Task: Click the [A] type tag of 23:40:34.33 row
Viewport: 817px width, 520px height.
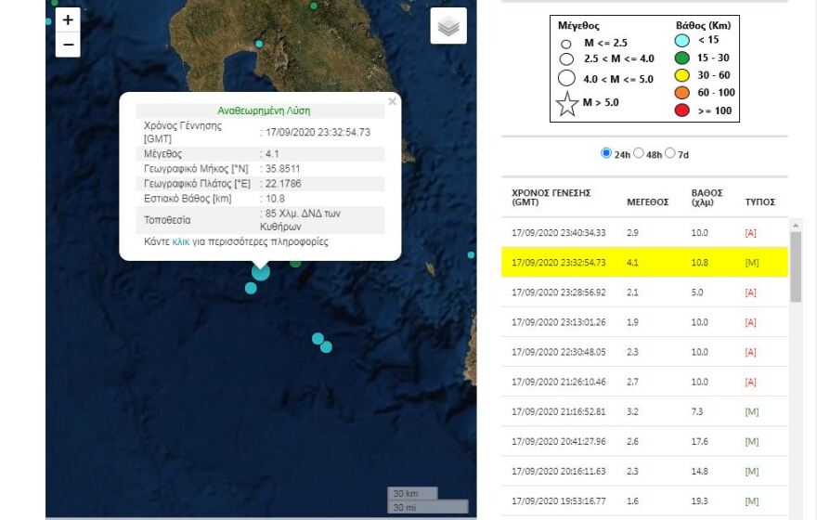Action: [x=750, y=233]
